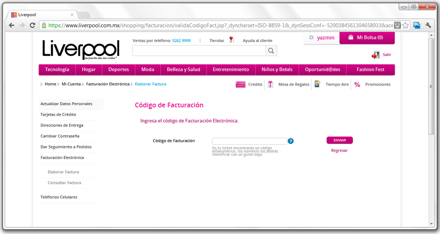Image resolution: width=440 pixels, height=234 pixels.
Task: Click the blue screen icon in toolbar
Action: [417, 25]
